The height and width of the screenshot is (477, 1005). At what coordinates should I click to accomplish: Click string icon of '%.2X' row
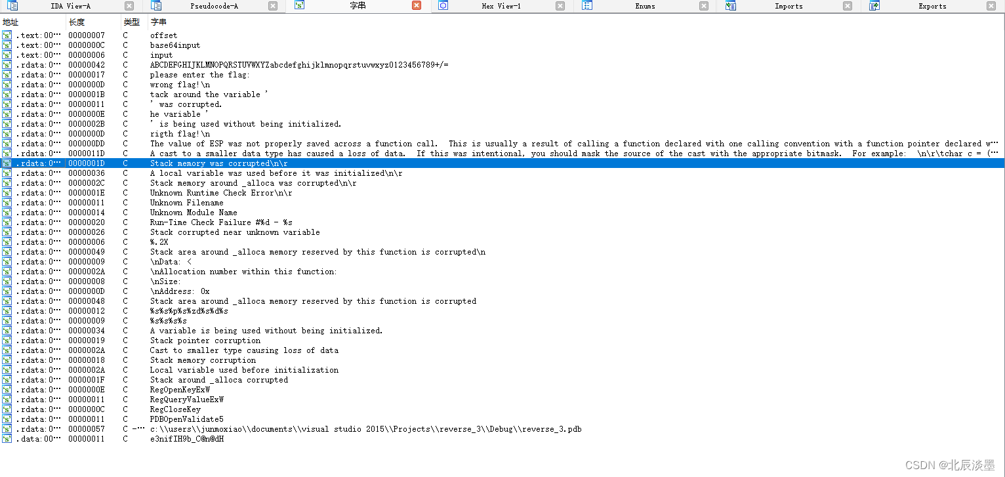point(7,242)
